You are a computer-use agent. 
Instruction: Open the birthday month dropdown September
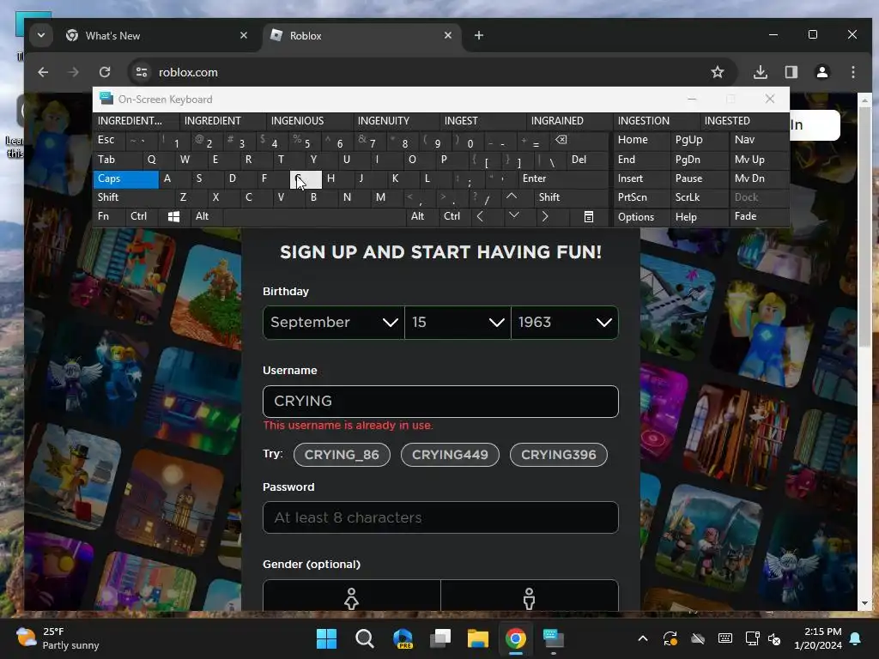pyautogui.click(x=334, y=323)
